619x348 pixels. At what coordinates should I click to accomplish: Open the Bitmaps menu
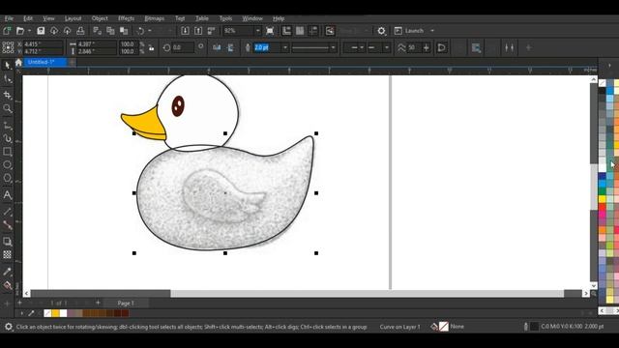click(x=155, y=18)
